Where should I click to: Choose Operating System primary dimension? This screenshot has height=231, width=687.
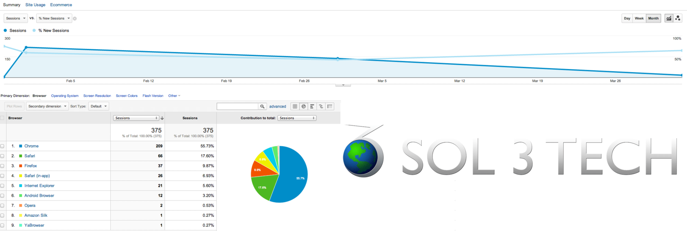click(65, 96)
